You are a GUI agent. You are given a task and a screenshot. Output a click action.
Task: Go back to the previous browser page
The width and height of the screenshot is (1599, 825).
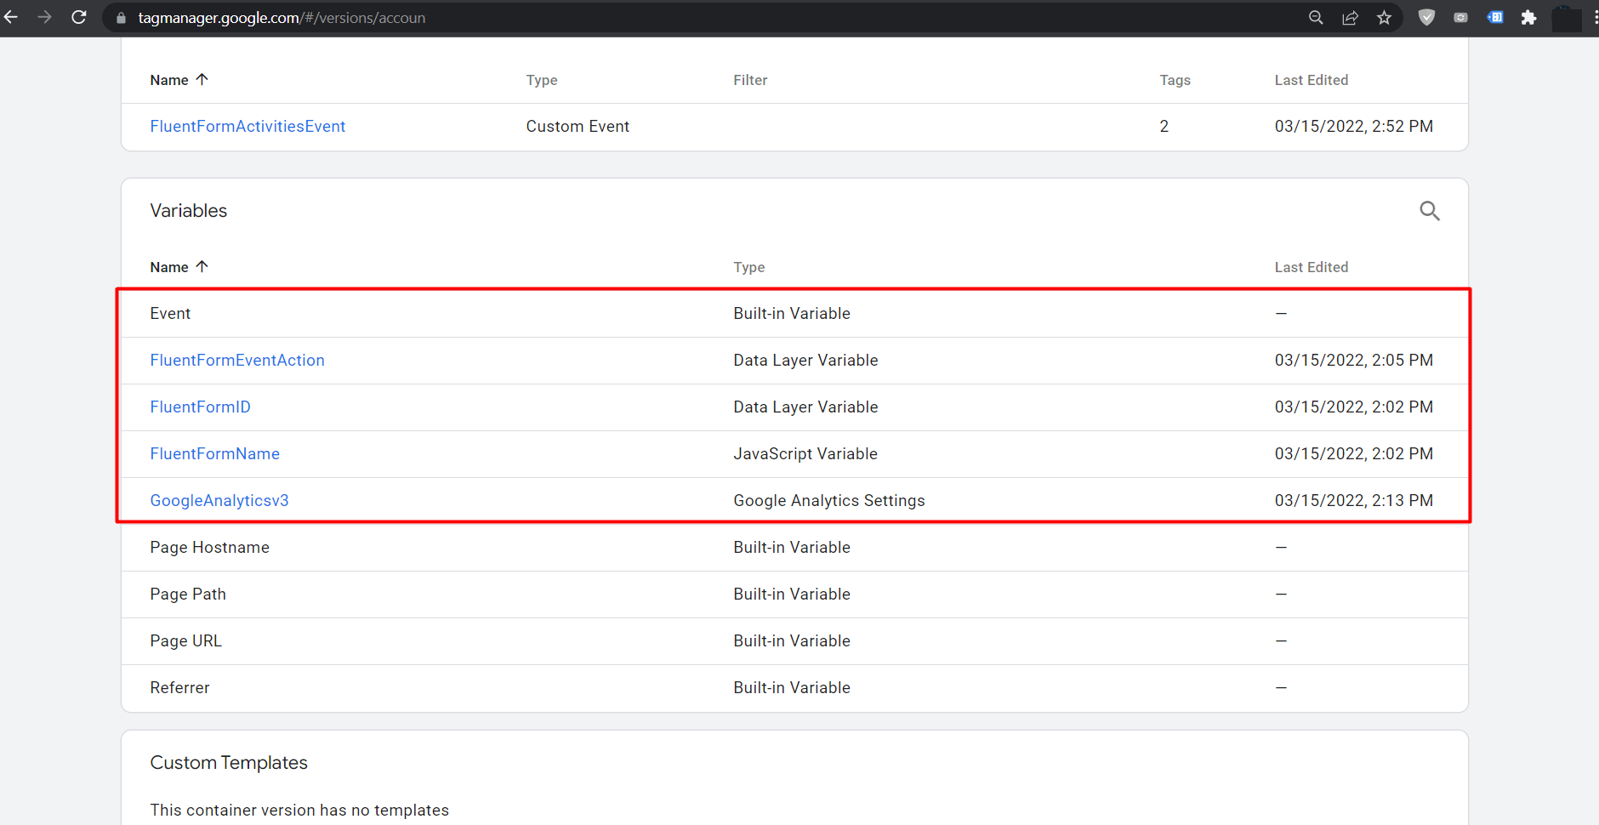(11, 17)
